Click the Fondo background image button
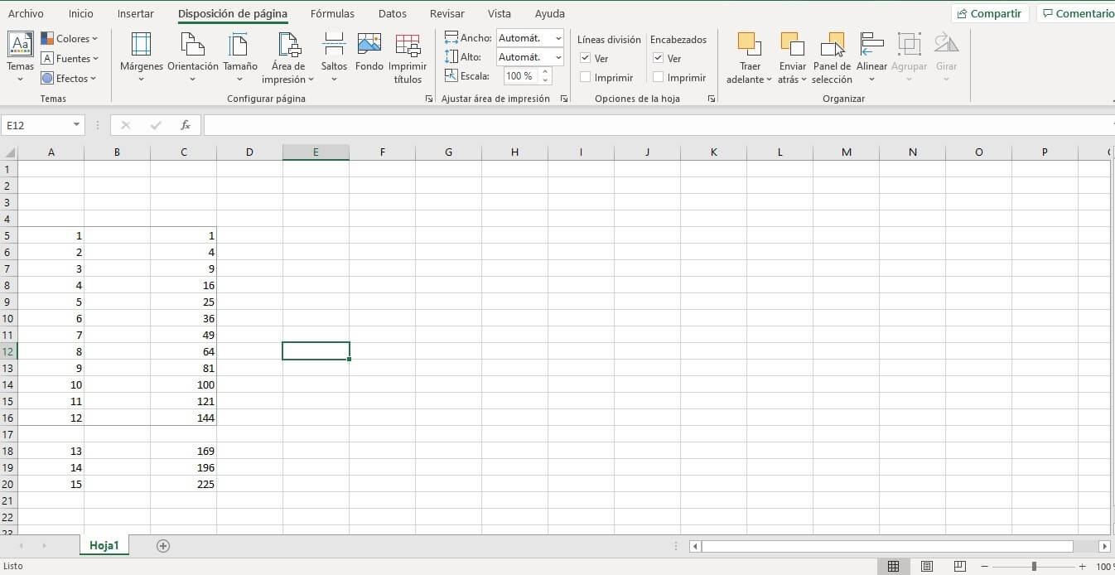The width and height of the screenshot is (1115, 575). [x=369, y=52]
